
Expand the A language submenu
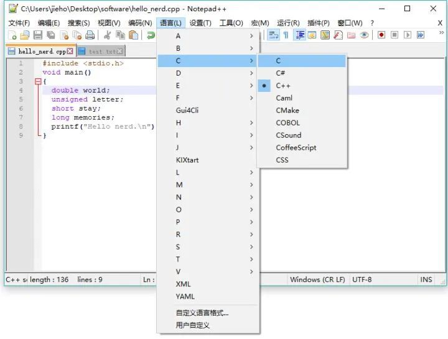[208, 36]
